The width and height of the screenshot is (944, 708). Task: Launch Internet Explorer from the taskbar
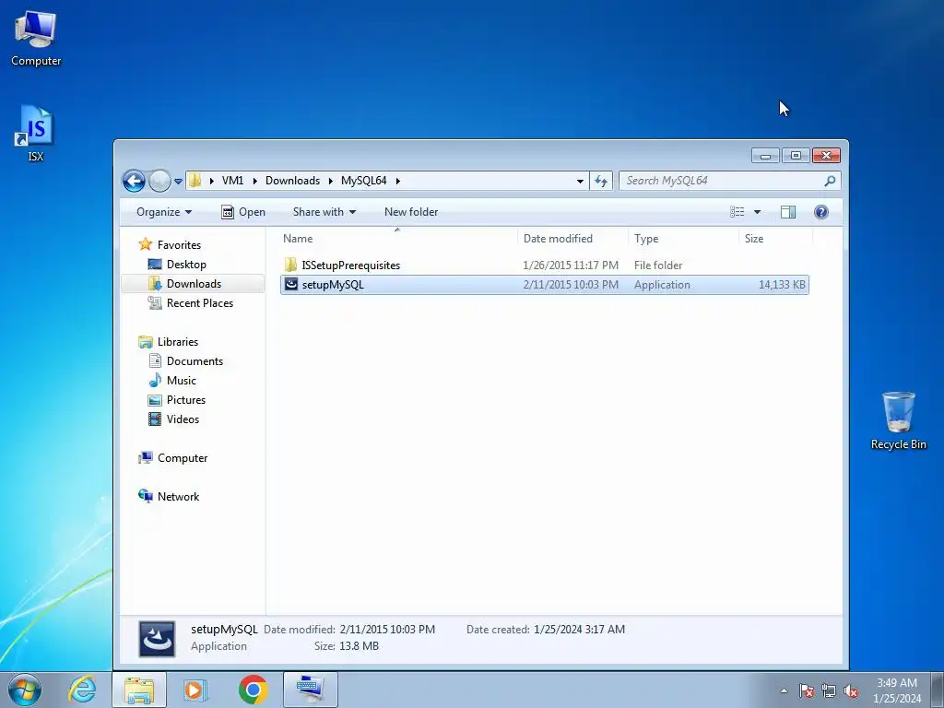[82, 690]
